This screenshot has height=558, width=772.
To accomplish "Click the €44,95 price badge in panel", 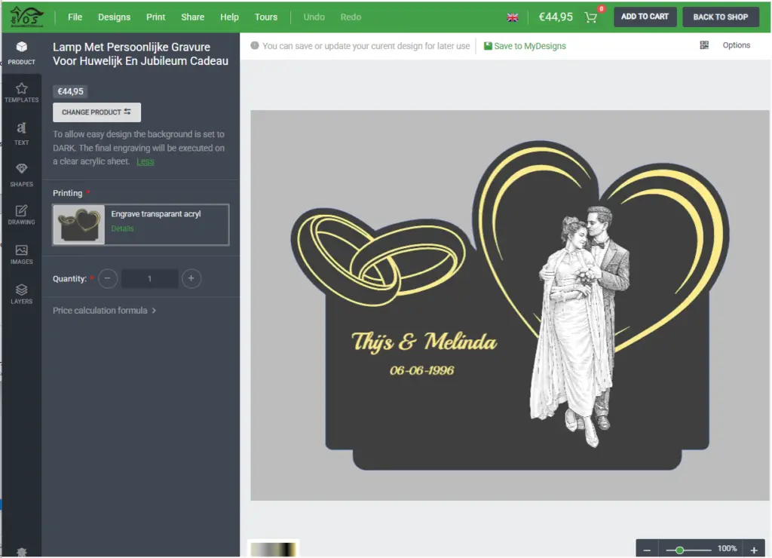I will pos(70,91).
